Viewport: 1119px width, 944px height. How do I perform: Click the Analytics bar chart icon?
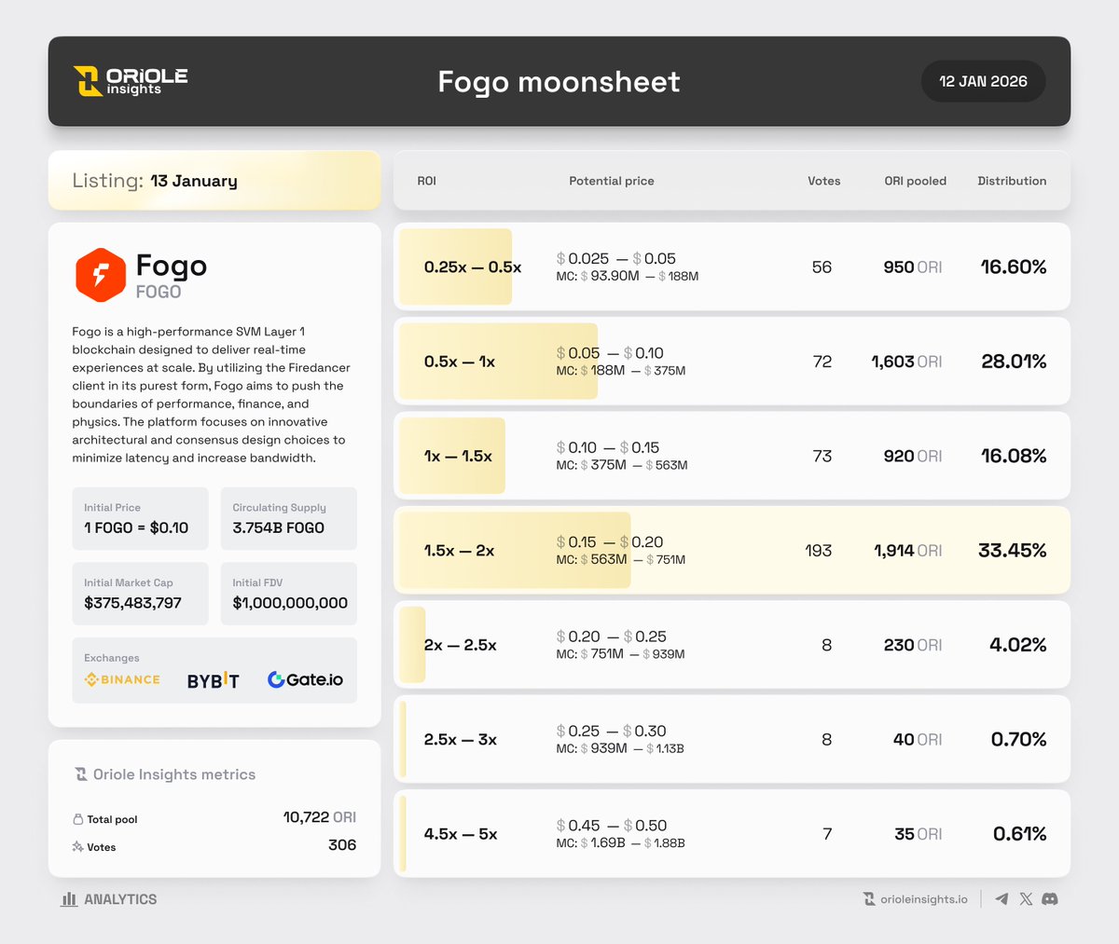tap(69, 899)
